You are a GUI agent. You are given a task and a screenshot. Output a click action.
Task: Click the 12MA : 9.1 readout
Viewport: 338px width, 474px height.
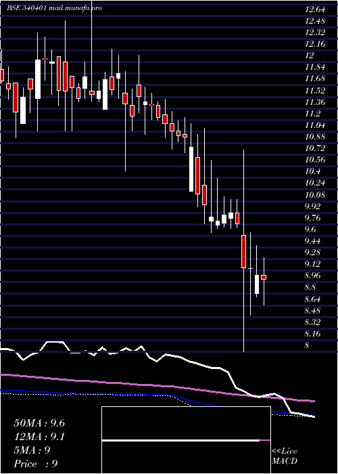click(x=39, y=437)
